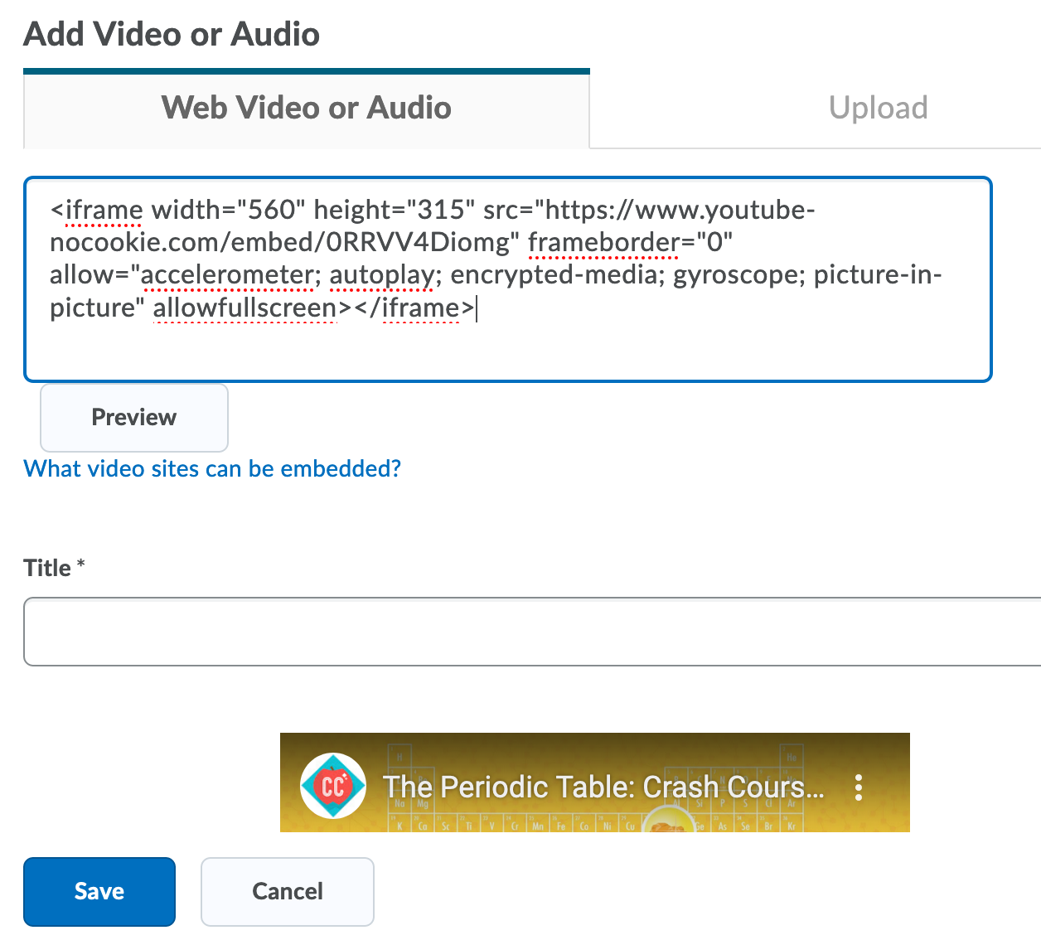1041x940 pixels.
Task: Click the frameborder attribute in the embed code
Action: coord(605,242)
